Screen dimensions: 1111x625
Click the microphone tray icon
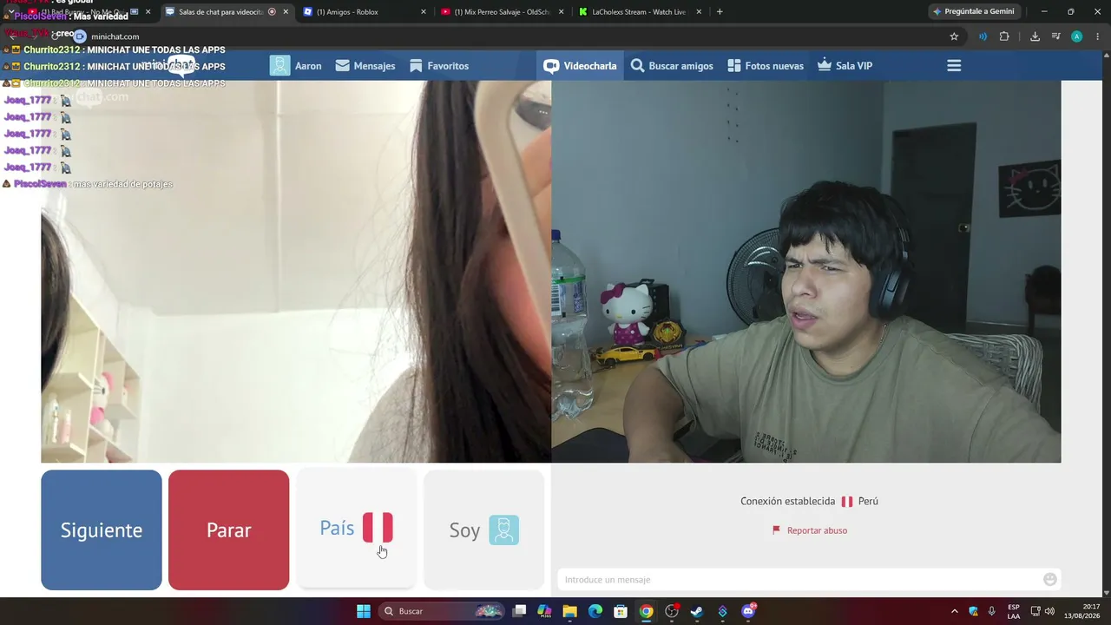tap(992, 611)
